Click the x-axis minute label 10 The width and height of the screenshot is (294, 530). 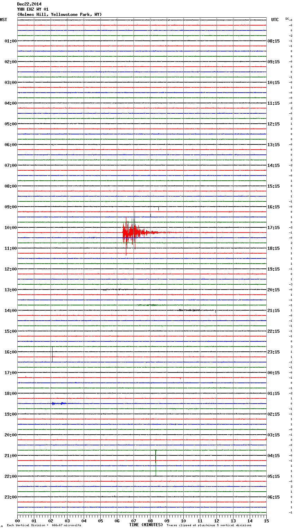coord(183,521)
